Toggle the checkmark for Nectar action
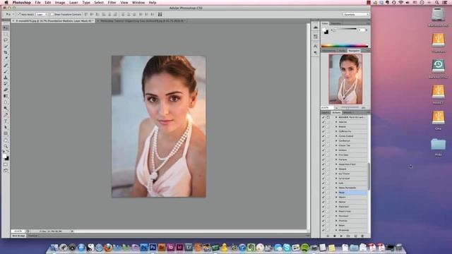 (x=323, y=202)
